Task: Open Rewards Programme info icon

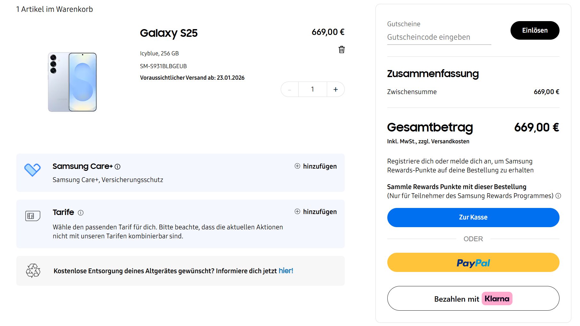Action: (558, 196)
